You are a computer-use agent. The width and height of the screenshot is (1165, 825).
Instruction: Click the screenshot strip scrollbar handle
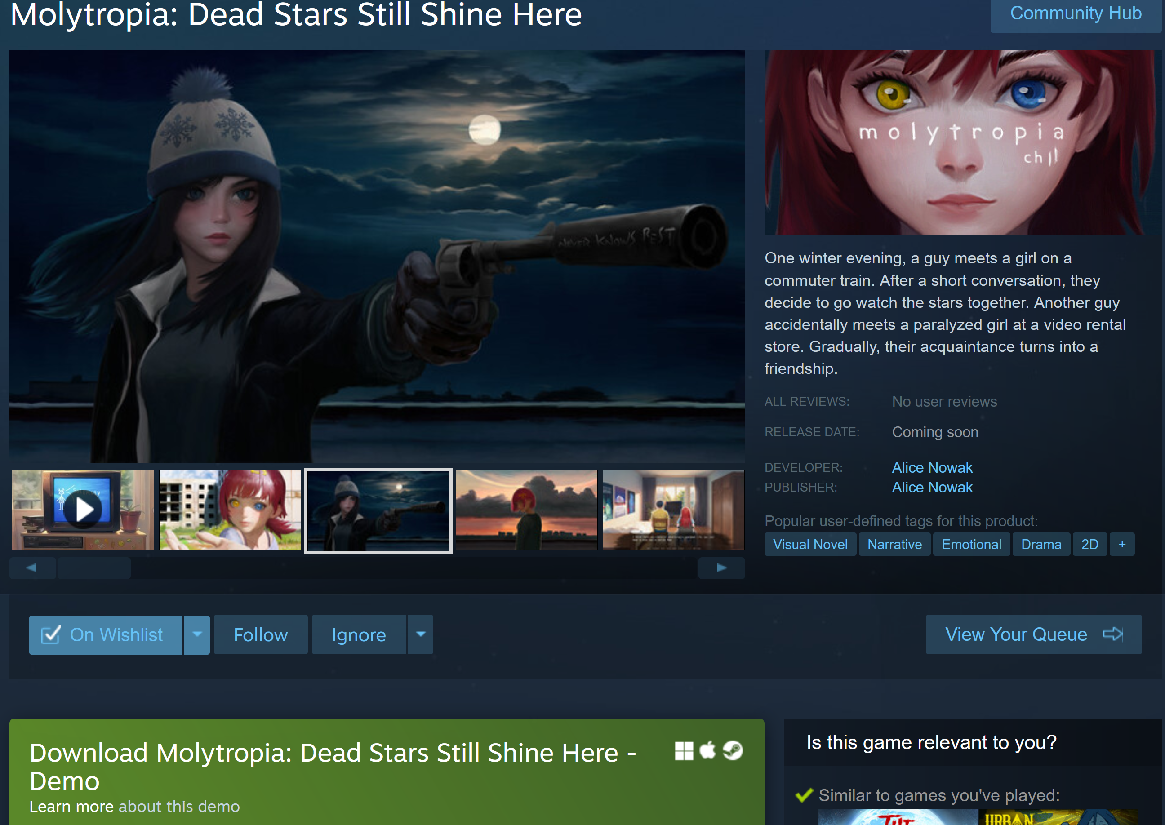[x=94, y=568]
